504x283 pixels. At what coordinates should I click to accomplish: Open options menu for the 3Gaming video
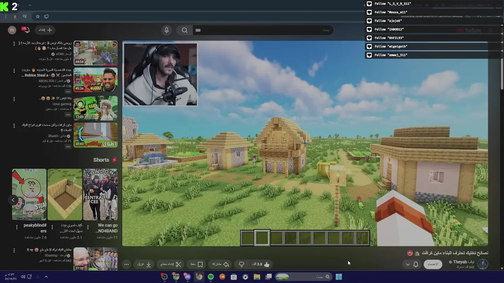(x=14, y=250)
